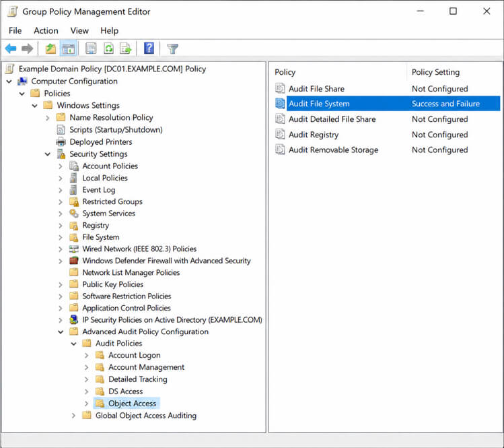
Task: Click Not Configured for Audit Registry
Action: (x=439, y=135)
